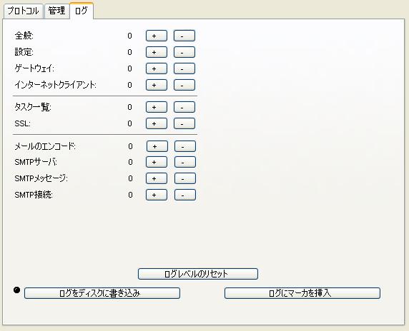Open the 管理 tab
The image size is (409, 331).
(57, 11)
